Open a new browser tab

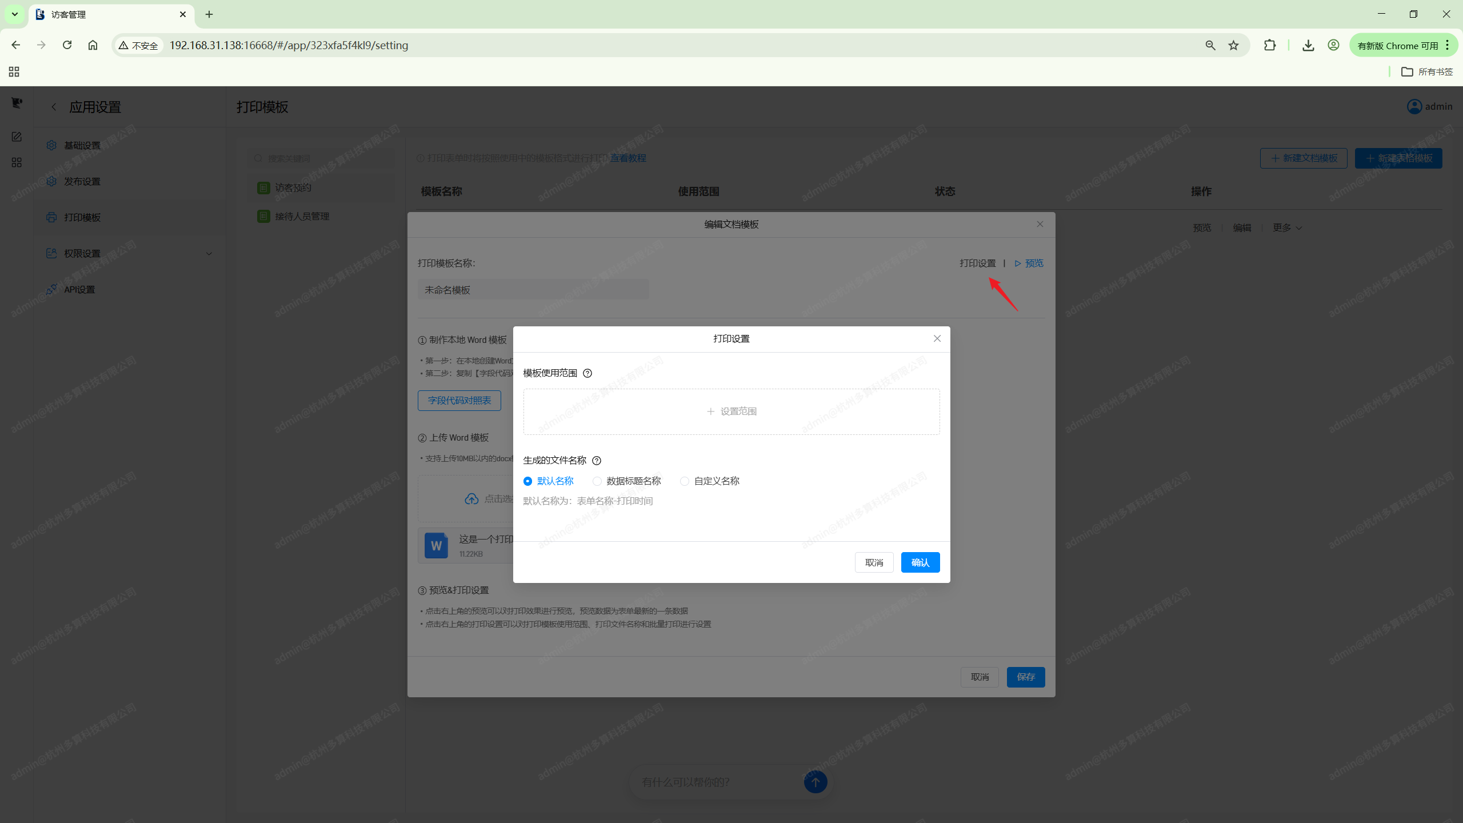209,14
